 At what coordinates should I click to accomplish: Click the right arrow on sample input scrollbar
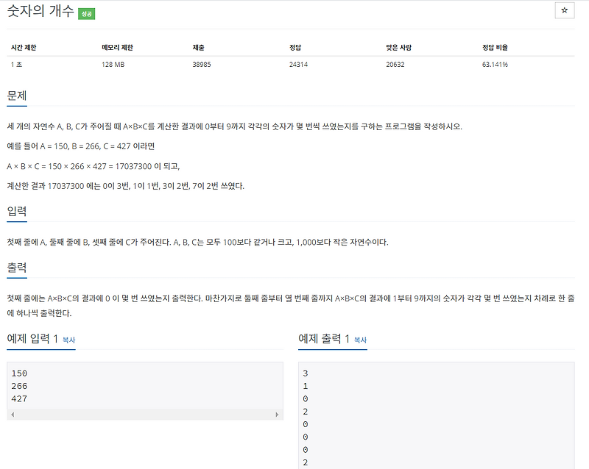[x=276, y=412]
